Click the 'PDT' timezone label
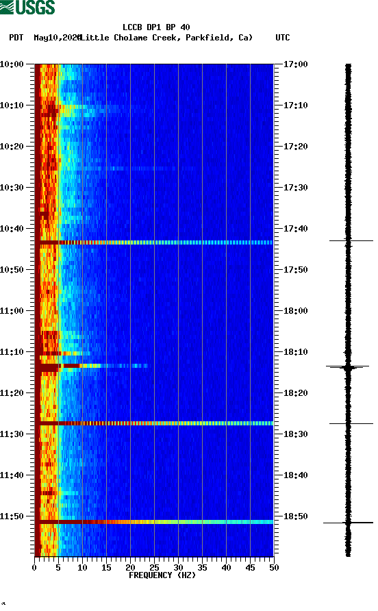 pos(16,38)
